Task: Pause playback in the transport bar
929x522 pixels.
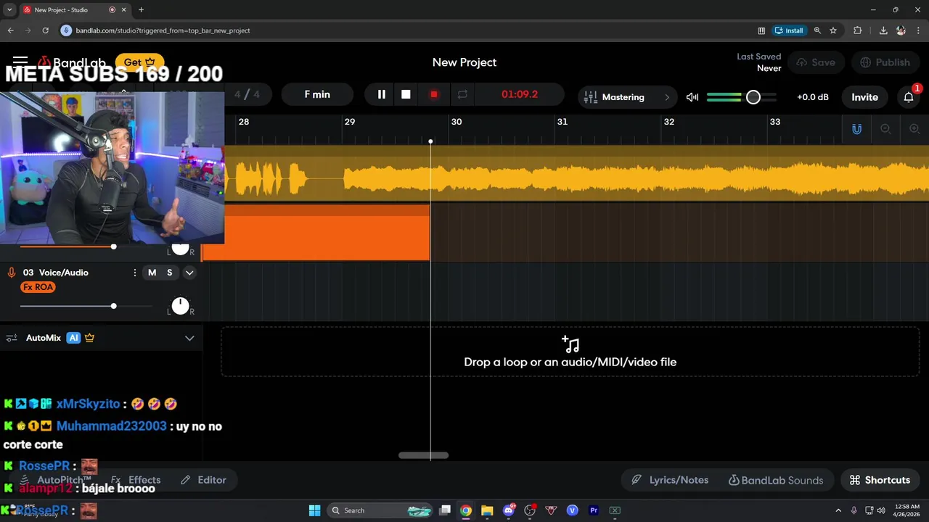Action: [x=381, y=94]
